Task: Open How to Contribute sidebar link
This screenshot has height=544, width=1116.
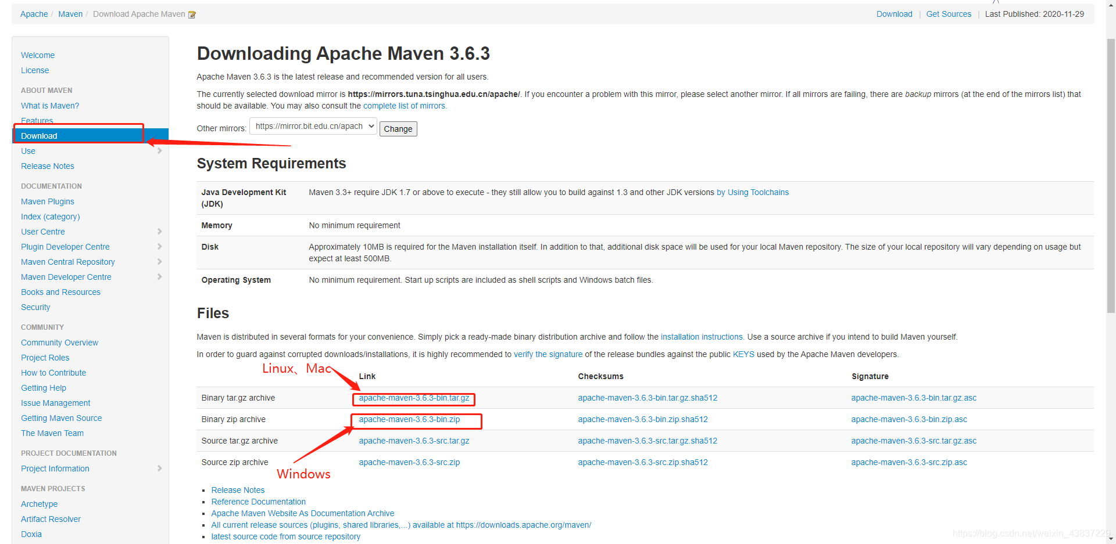Action: pyautogui.click(x=53, y=373)
